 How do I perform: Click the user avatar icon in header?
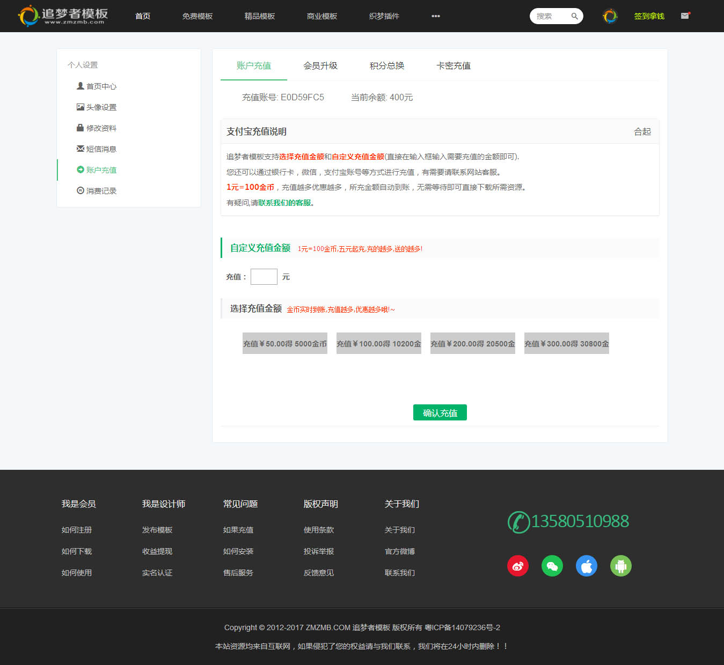(x=610, y=16)
